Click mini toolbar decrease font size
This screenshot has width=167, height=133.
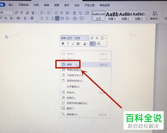tap(97, 38)
